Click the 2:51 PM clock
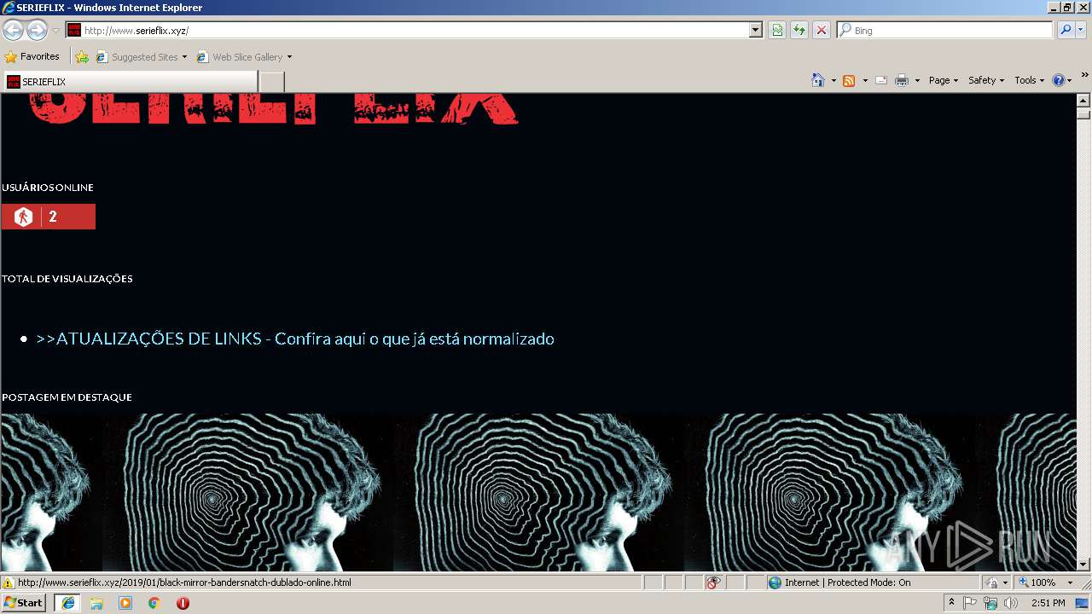 click(1048, 603)
